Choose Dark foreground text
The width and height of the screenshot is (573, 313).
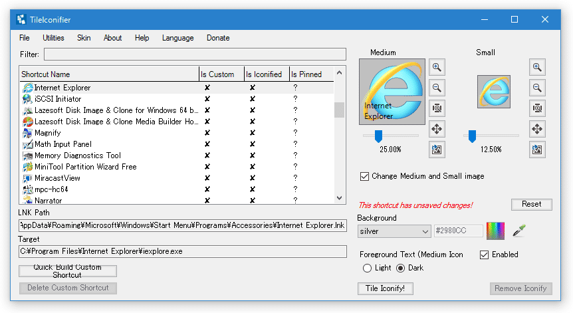coord(401,268)
